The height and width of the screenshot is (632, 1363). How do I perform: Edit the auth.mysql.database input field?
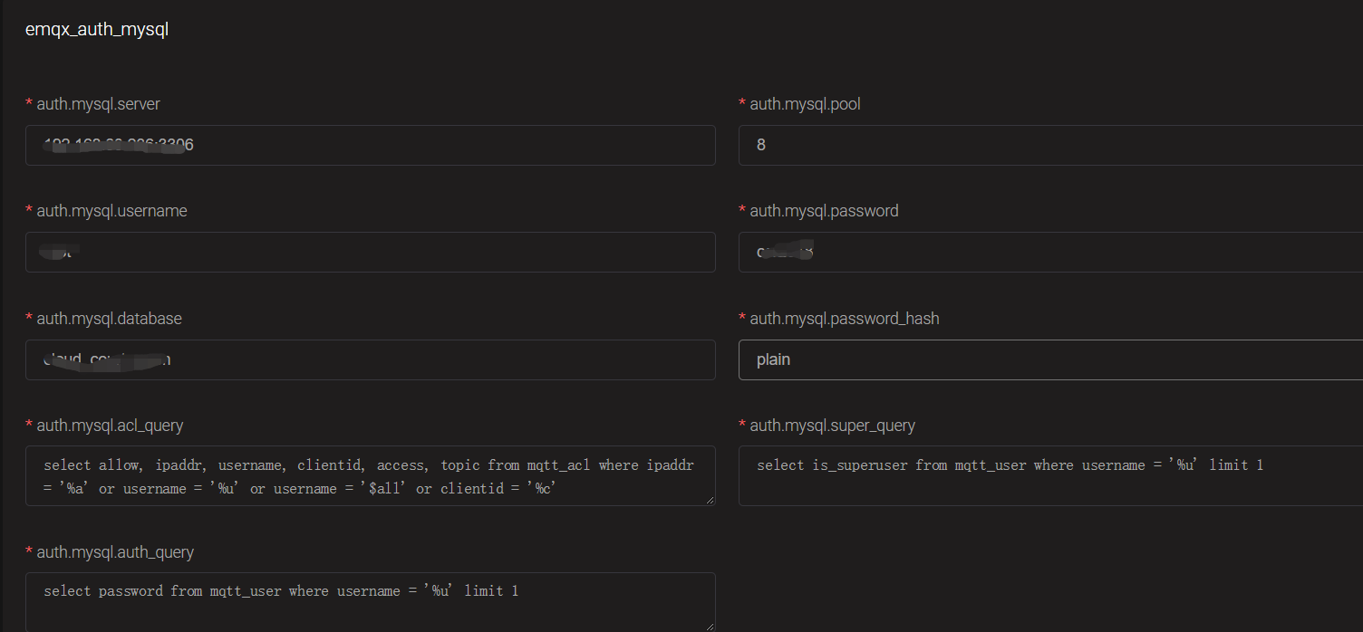[371, 359]
